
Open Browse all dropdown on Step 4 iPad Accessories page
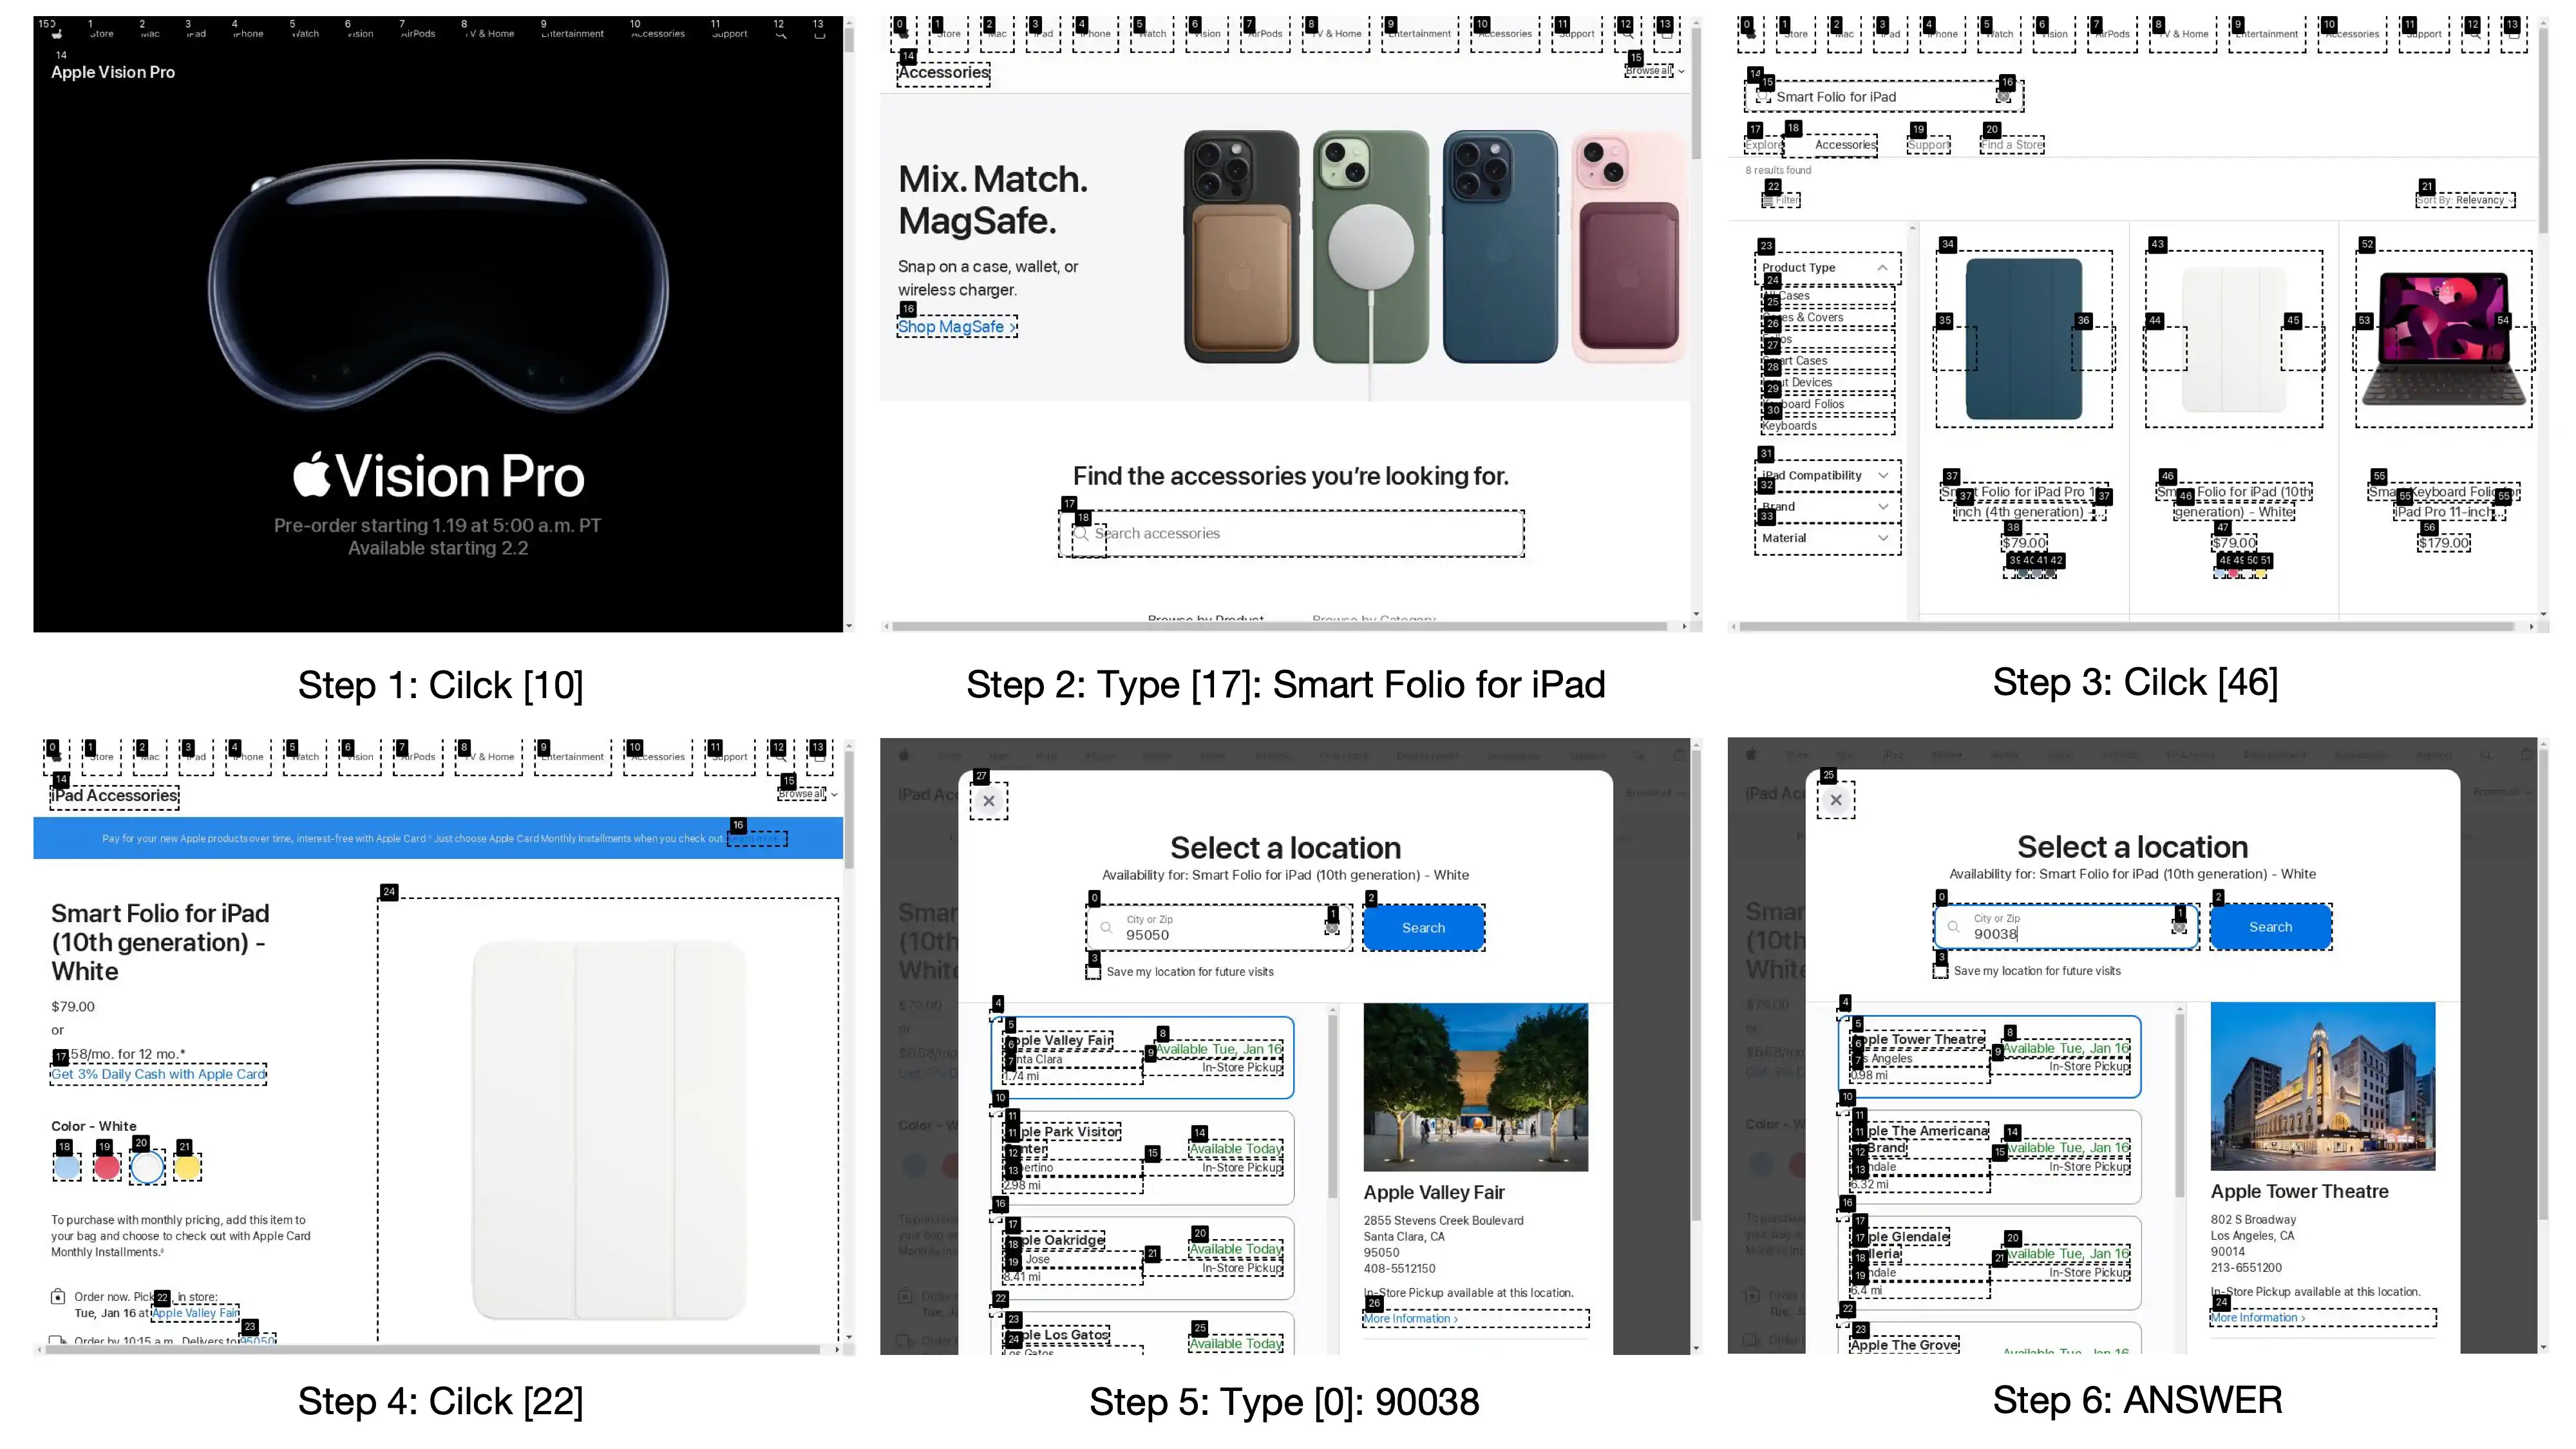(x=807, y=794)
